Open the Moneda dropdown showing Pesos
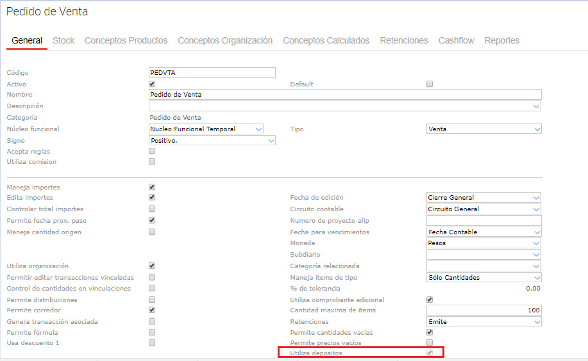The width and height of the screenshot is (588, 361). 484,243
